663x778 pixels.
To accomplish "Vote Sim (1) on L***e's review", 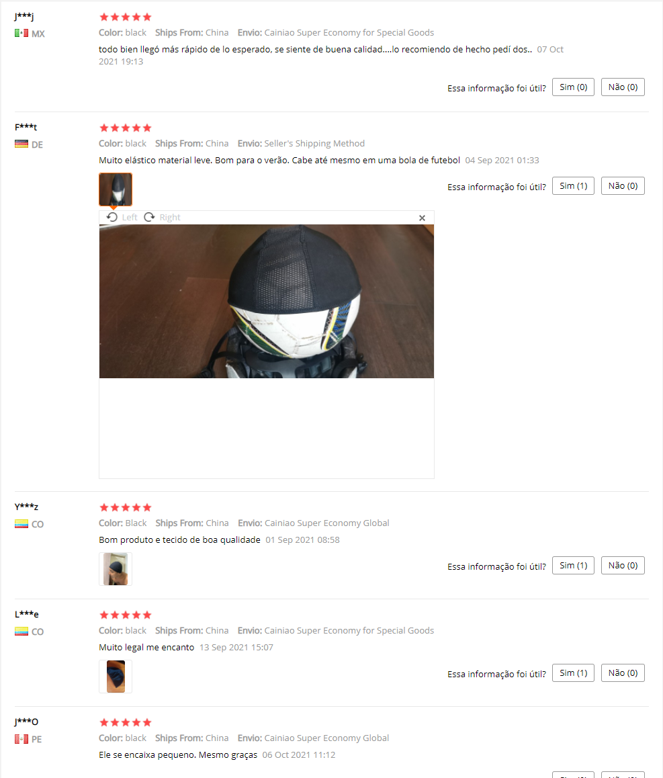I will (573, 673).
